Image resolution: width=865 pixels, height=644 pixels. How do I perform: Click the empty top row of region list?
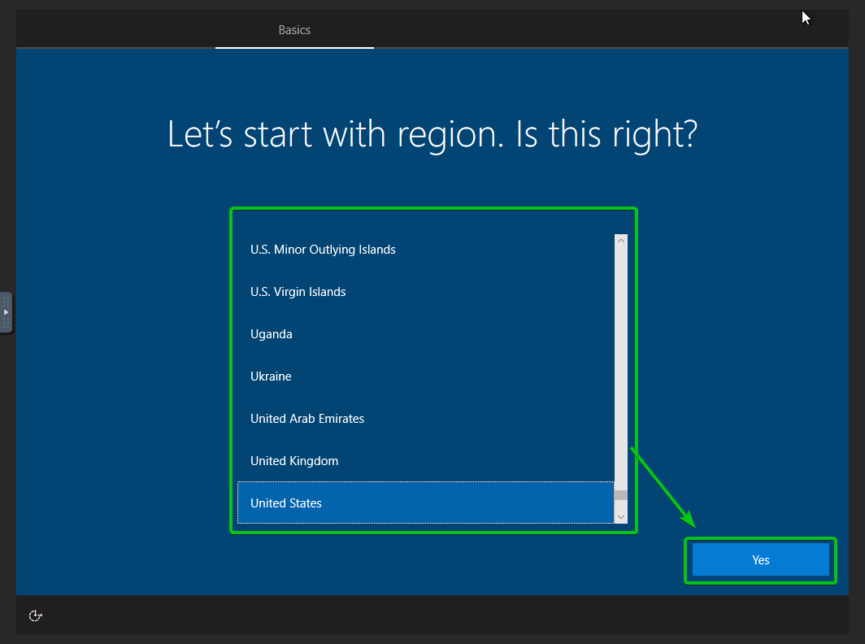click(426, 222)
